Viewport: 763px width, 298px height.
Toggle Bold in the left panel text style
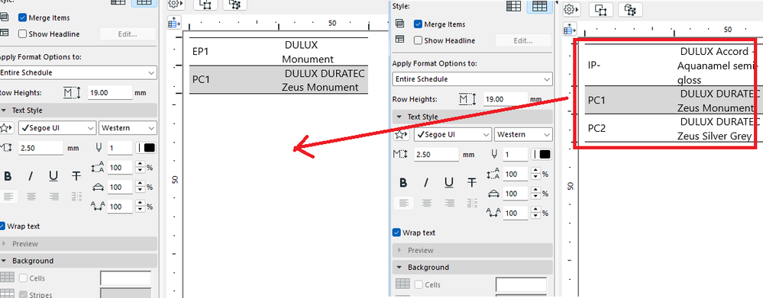(x=8, y=176)
